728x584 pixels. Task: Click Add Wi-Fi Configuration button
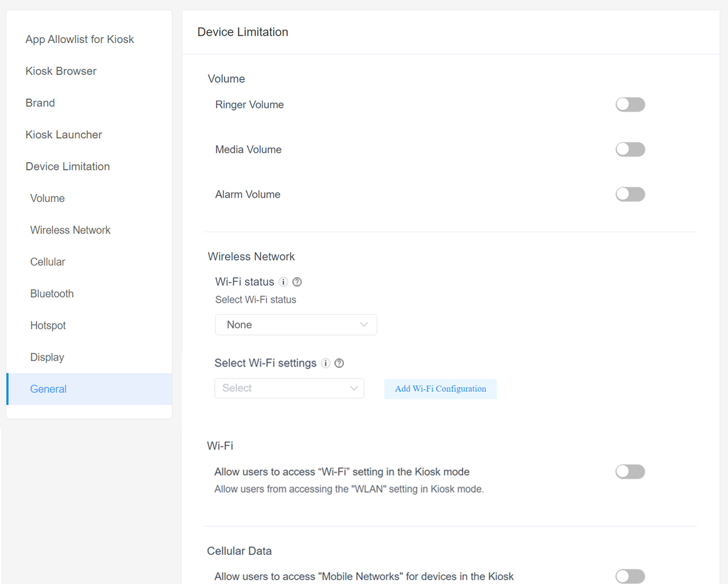[440, 389]
